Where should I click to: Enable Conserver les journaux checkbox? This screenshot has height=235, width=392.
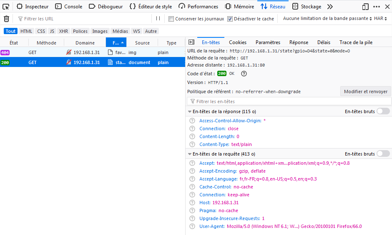171,19
